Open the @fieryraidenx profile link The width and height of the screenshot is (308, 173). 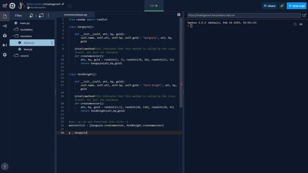[x=35, y=4]
